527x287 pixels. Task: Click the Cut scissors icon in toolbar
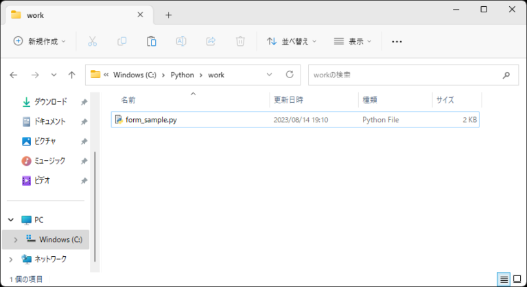(x=92, y=41)
